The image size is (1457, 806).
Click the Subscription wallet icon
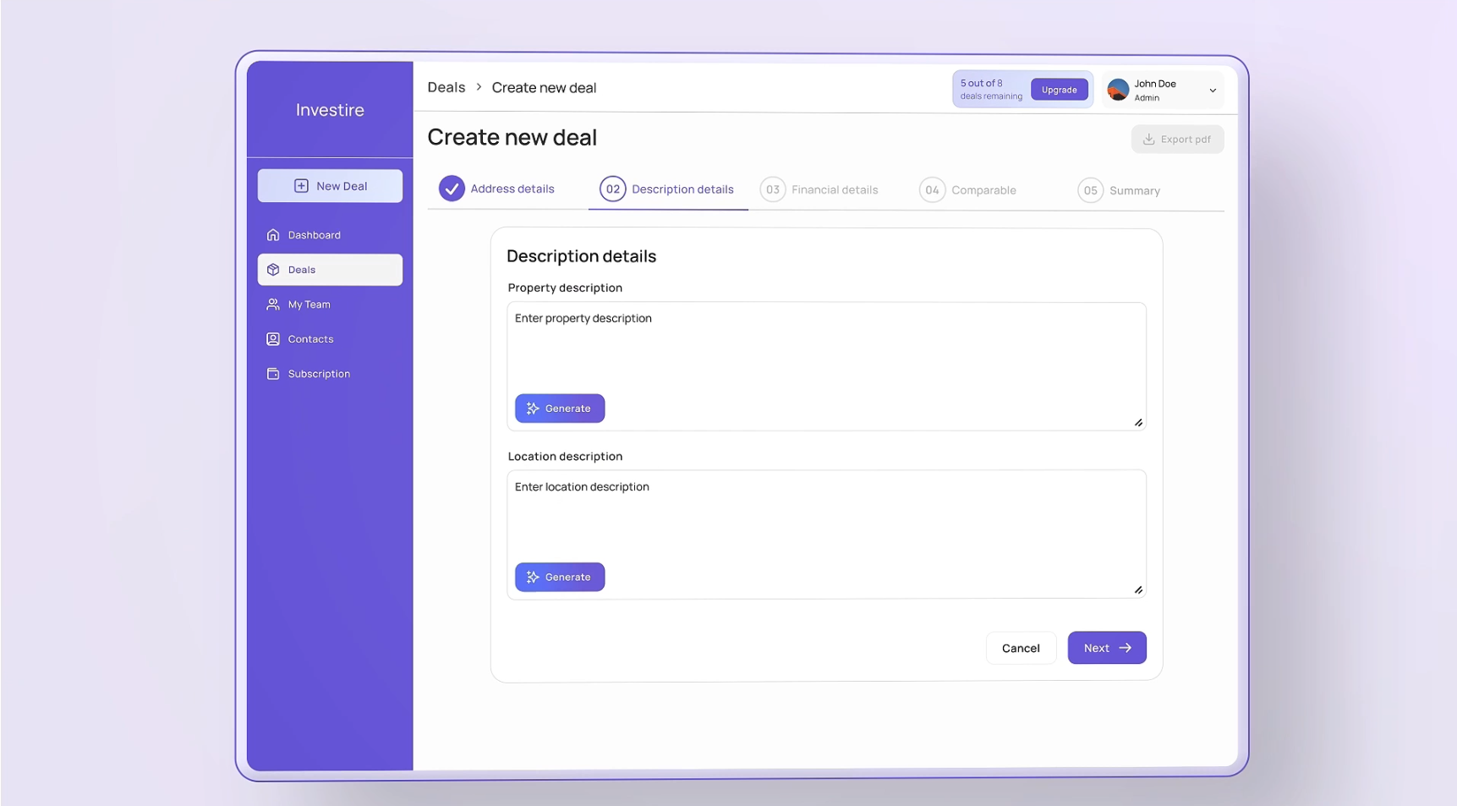pos(273,374)
